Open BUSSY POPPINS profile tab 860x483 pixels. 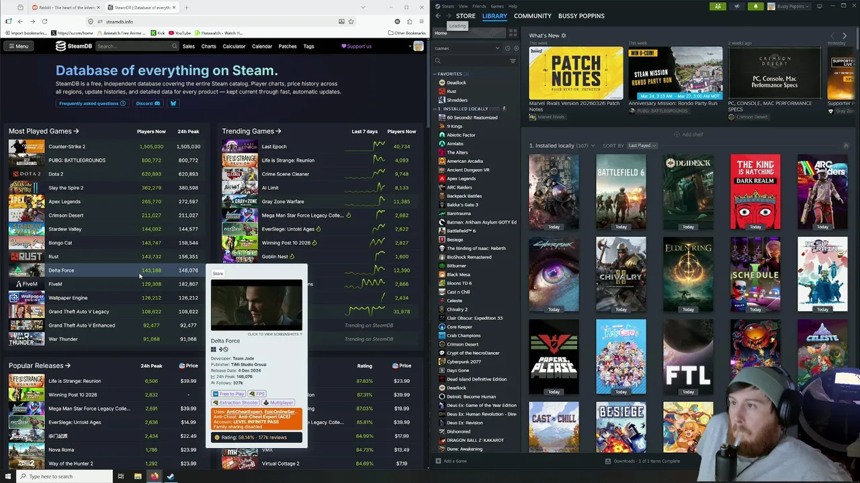pyautogui.click(x=581, y=16)
